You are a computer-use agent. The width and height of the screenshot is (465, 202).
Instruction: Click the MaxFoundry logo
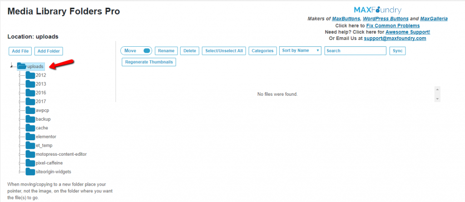click(x=377, y=10)
